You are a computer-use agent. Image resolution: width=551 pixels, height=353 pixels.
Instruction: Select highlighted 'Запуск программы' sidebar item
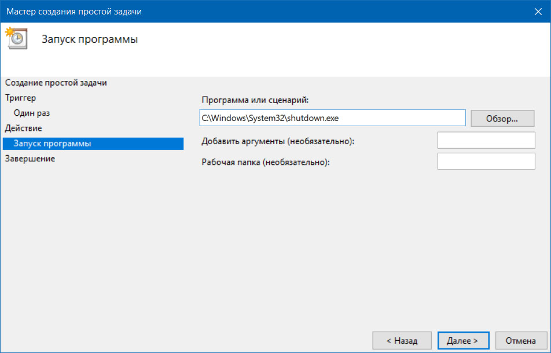[93, 144]
